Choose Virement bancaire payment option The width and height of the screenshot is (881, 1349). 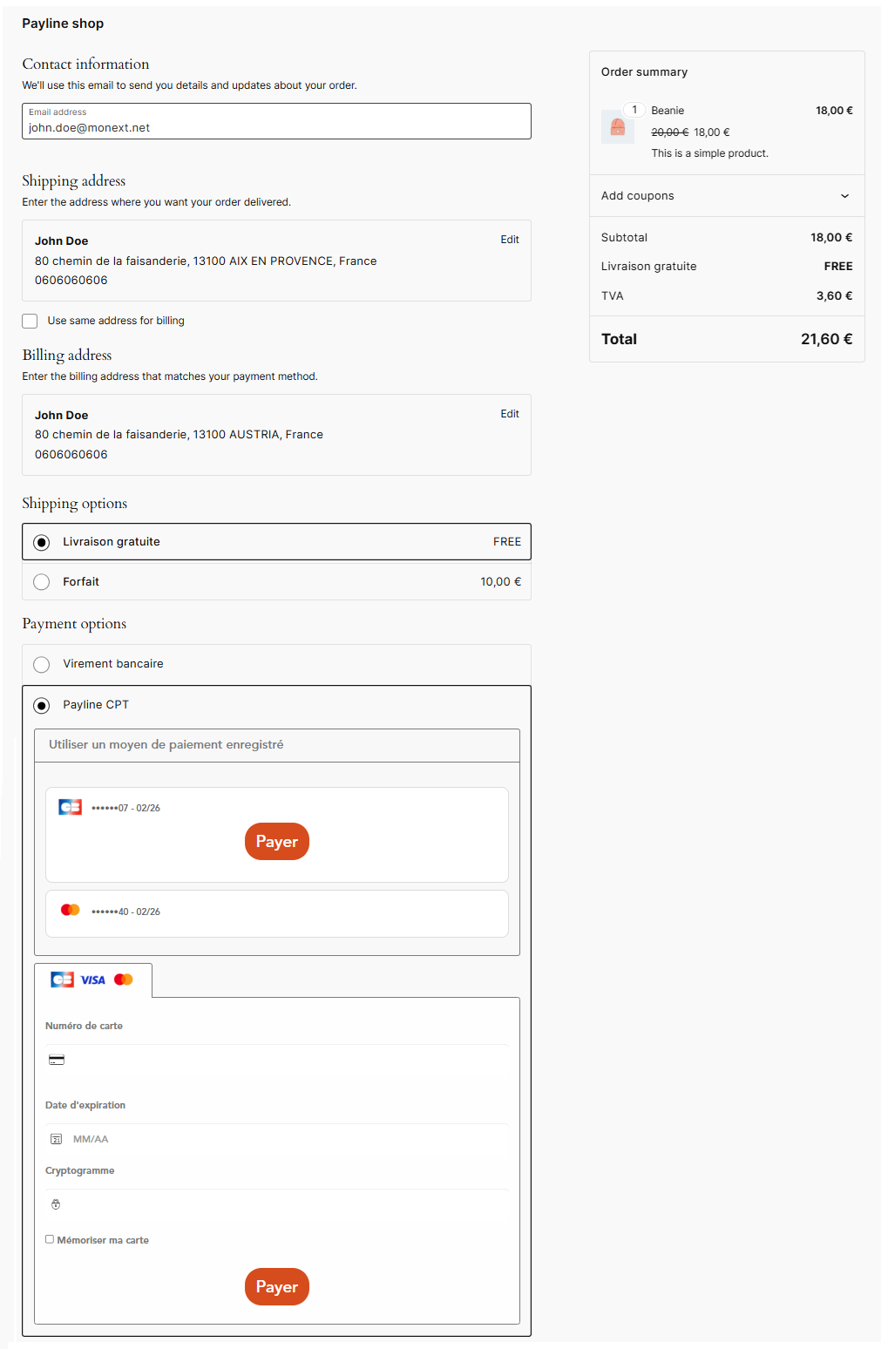(x=42, y=665)
